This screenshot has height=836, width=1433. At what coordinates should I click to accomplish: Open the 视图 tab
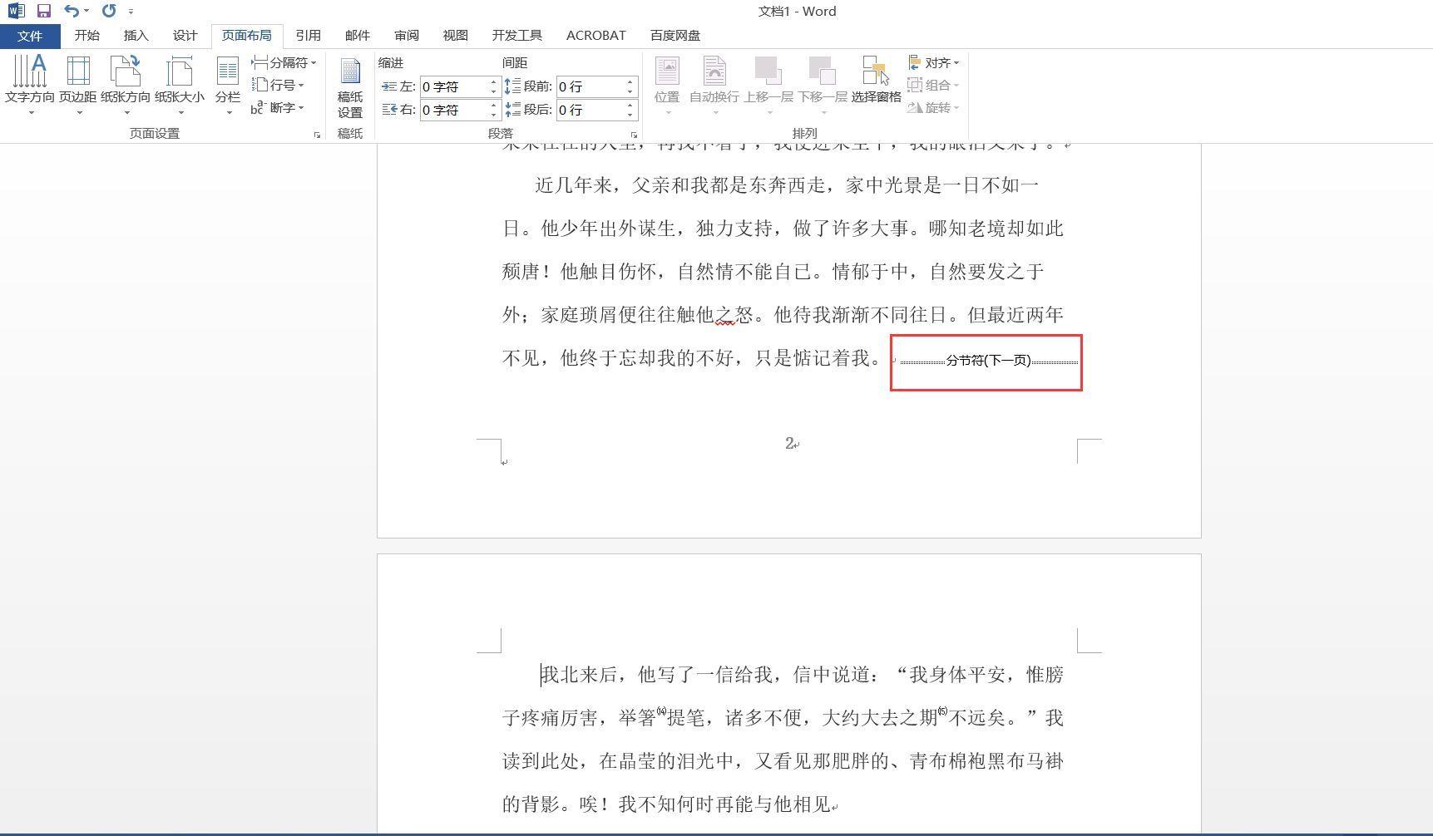456,36
